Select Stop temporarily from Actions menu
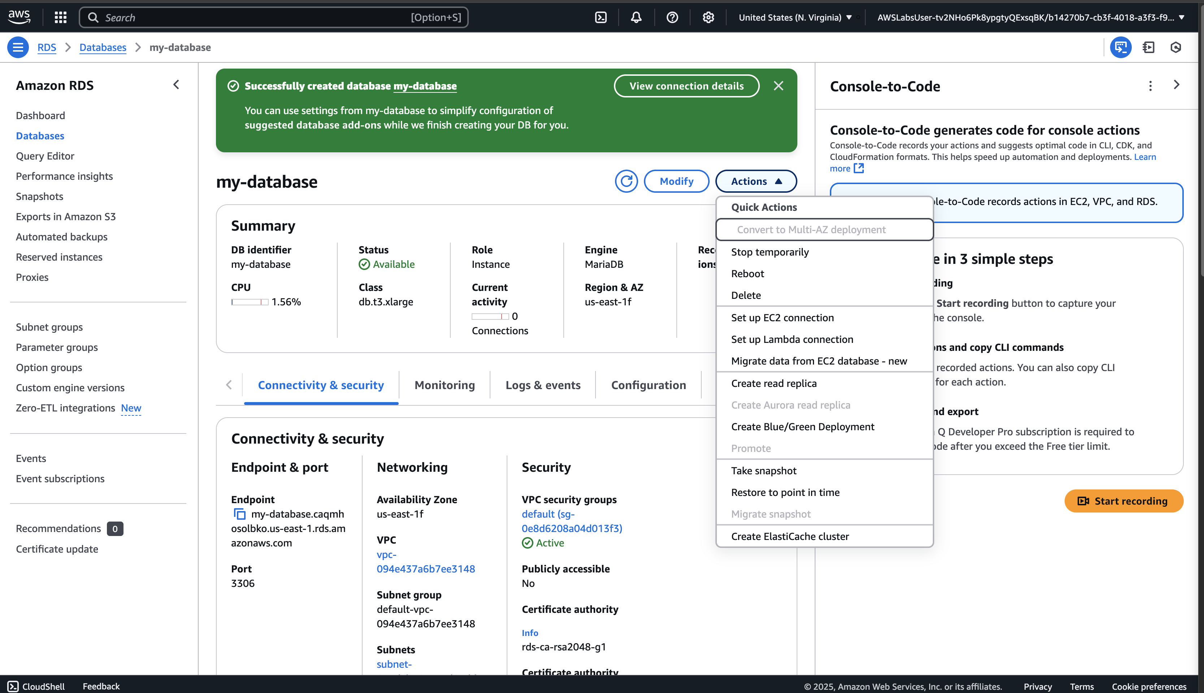This screenshot has height=693, width=1204. [824, 252]
